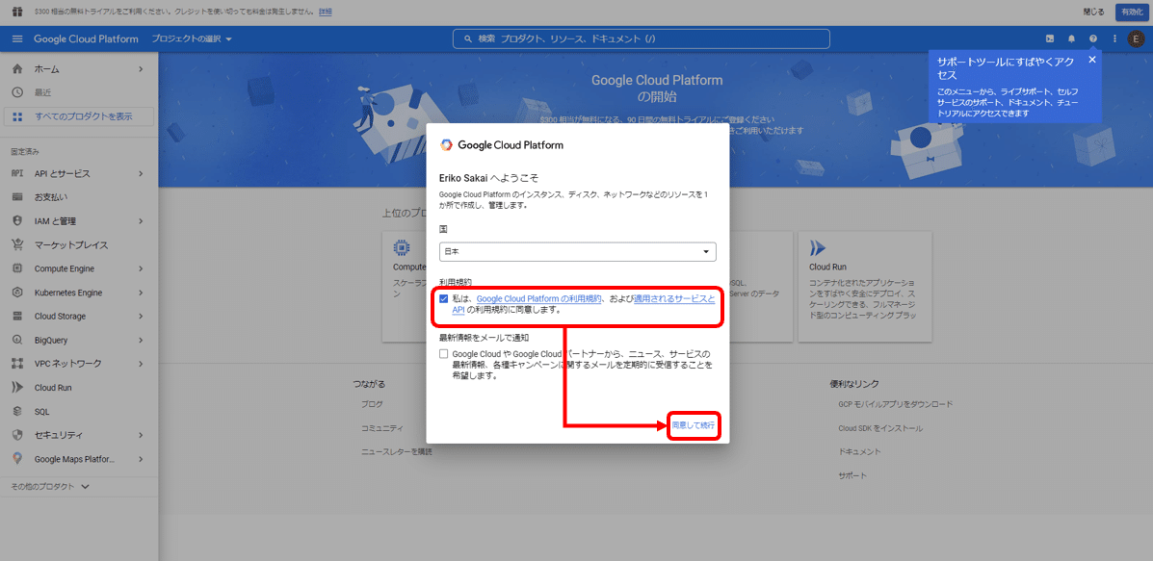Open the プロジェクトの選択 project dropdown
Image resolution: width=1153 pixels, height=561 pixels.
[192, 38]
